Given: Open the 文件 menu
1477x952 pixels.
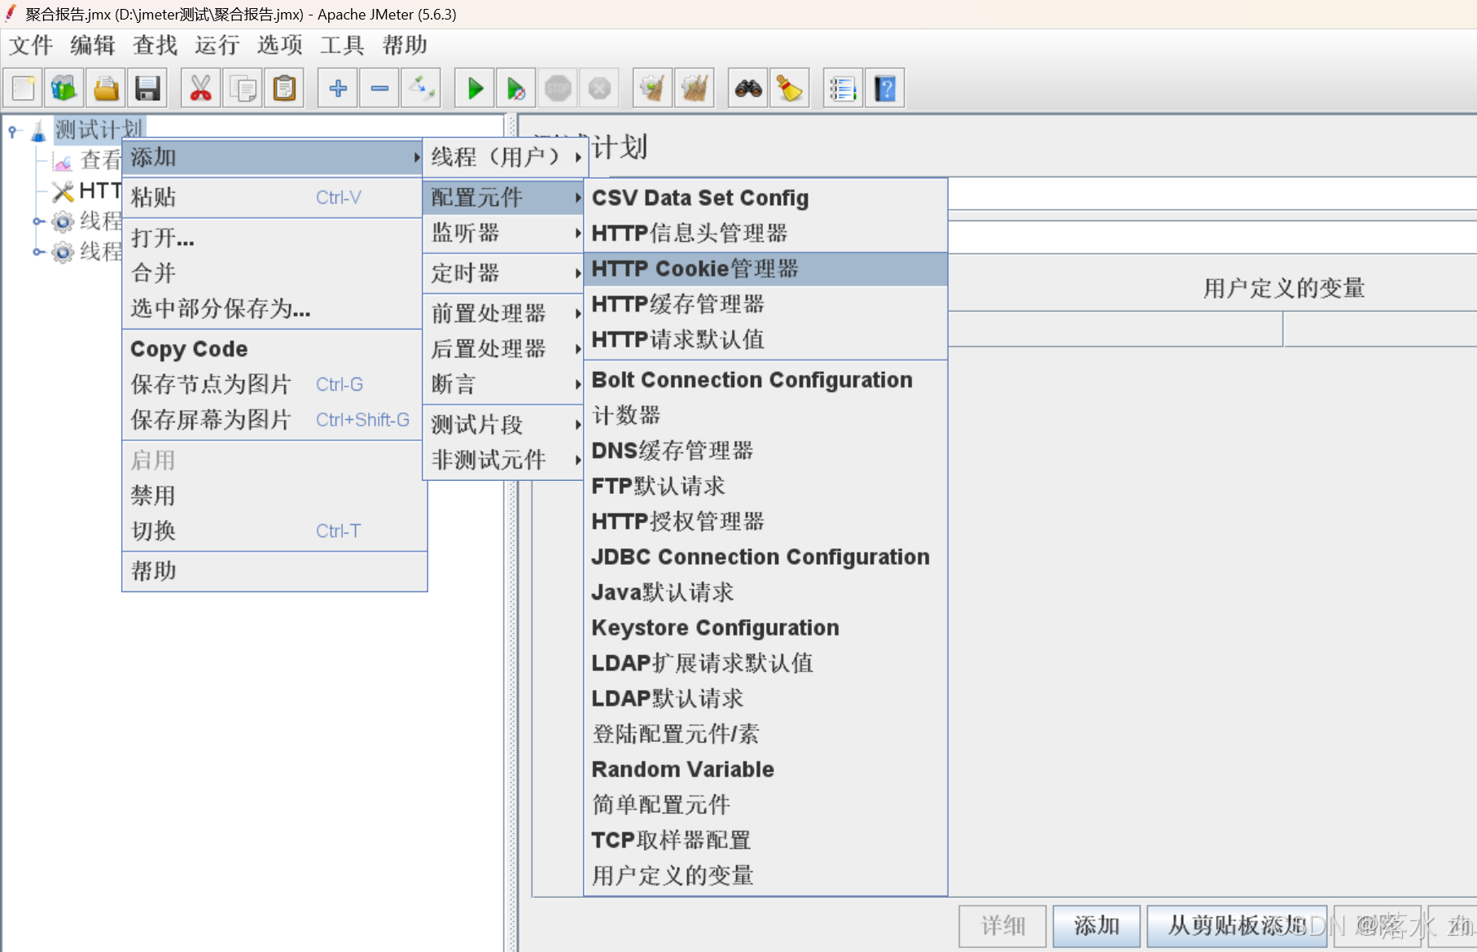Looking at the screenshot, I should tap(31, 45).
